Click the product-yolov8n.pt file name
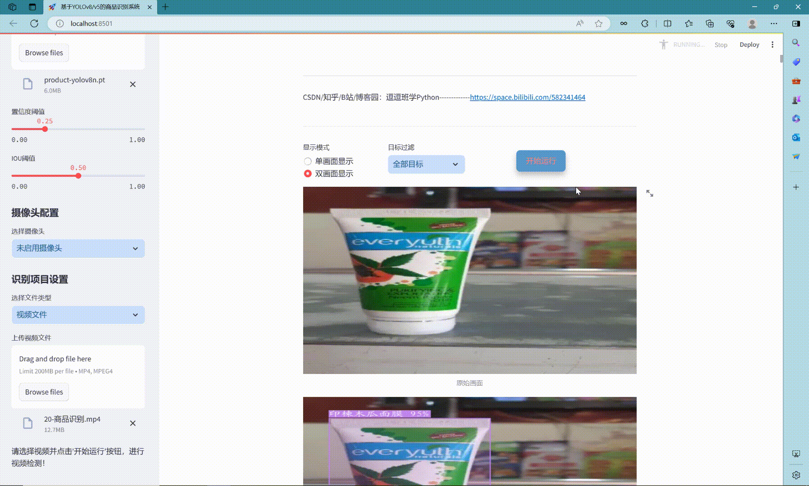 pos(74,80)
